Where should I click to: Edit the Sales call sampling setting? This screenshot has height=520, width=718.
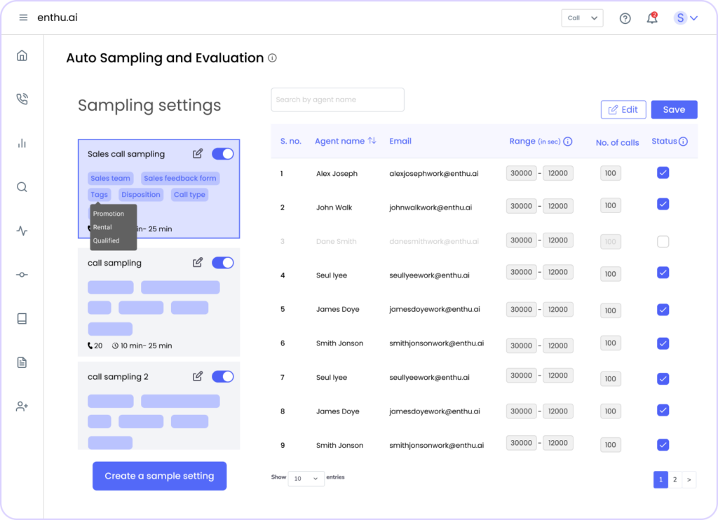198,153
